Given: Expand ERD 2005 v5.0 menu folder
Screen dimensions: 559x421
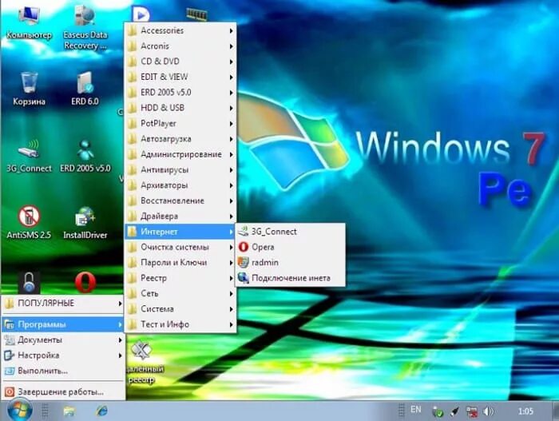Looking at the screenshot, I should tap(180, 93).
